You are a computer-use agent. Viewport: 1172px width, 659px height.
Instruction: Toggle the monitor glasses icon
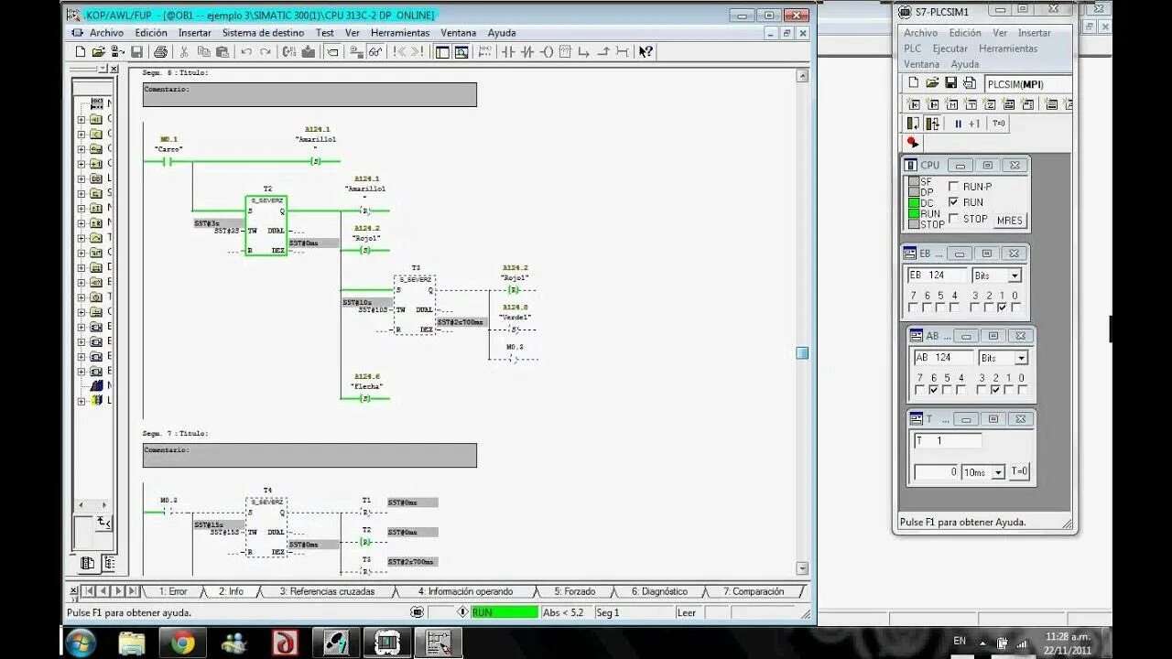click(x=374, y=52)
